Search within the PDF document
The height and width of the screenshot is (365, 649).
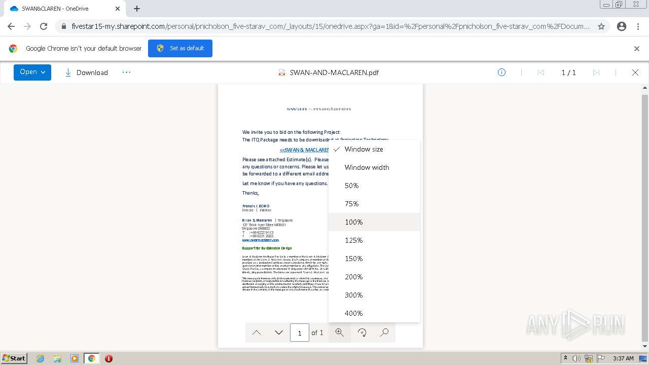(x=384, y=333)
